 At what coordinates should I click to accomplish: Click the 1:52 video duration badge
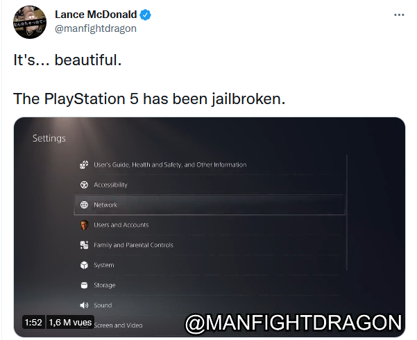click(x=33, y=322)
